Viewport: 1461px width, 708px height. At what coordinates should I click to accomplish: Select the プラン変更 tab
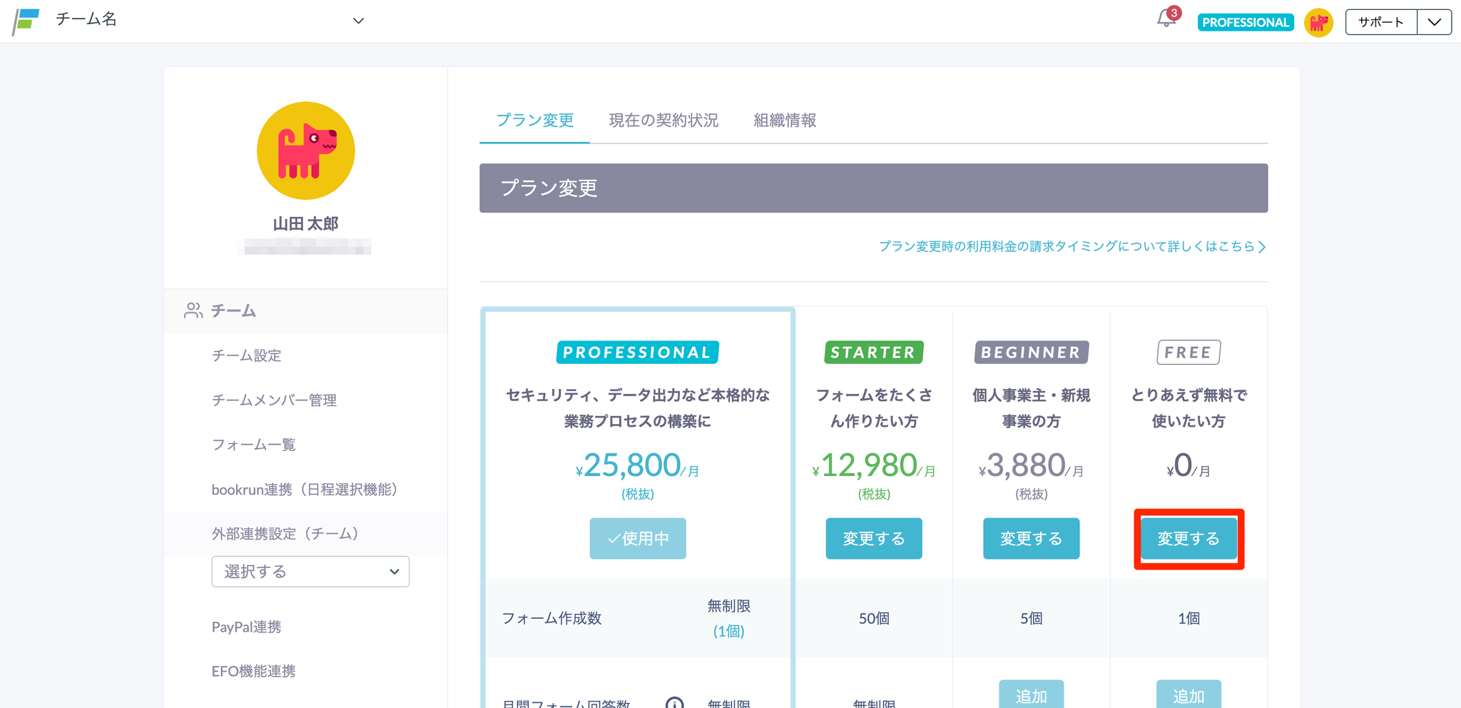click(x=534, y=121)
